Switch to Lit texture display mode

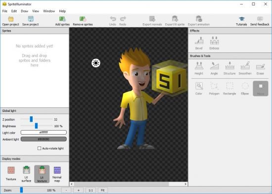[42, 174]
